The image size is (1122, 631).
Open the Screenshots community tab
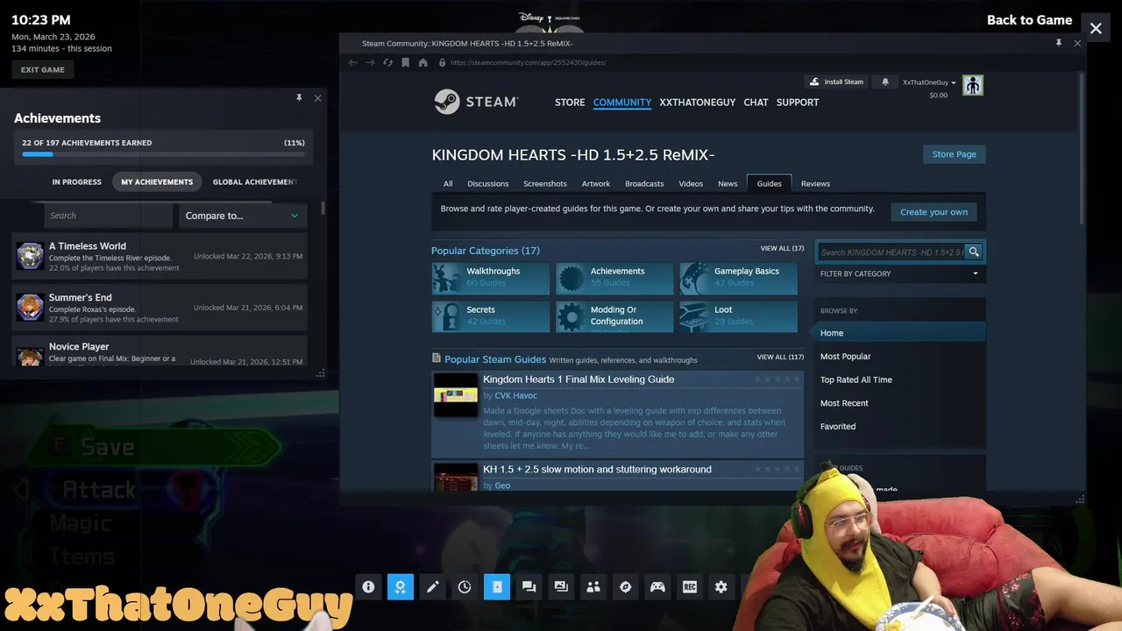[x=545, y=184]
